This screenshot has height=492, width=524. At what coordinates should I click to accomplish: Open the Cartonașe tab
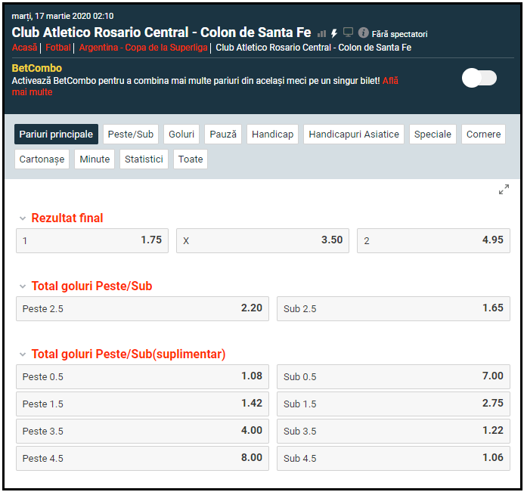pos(42,159)
